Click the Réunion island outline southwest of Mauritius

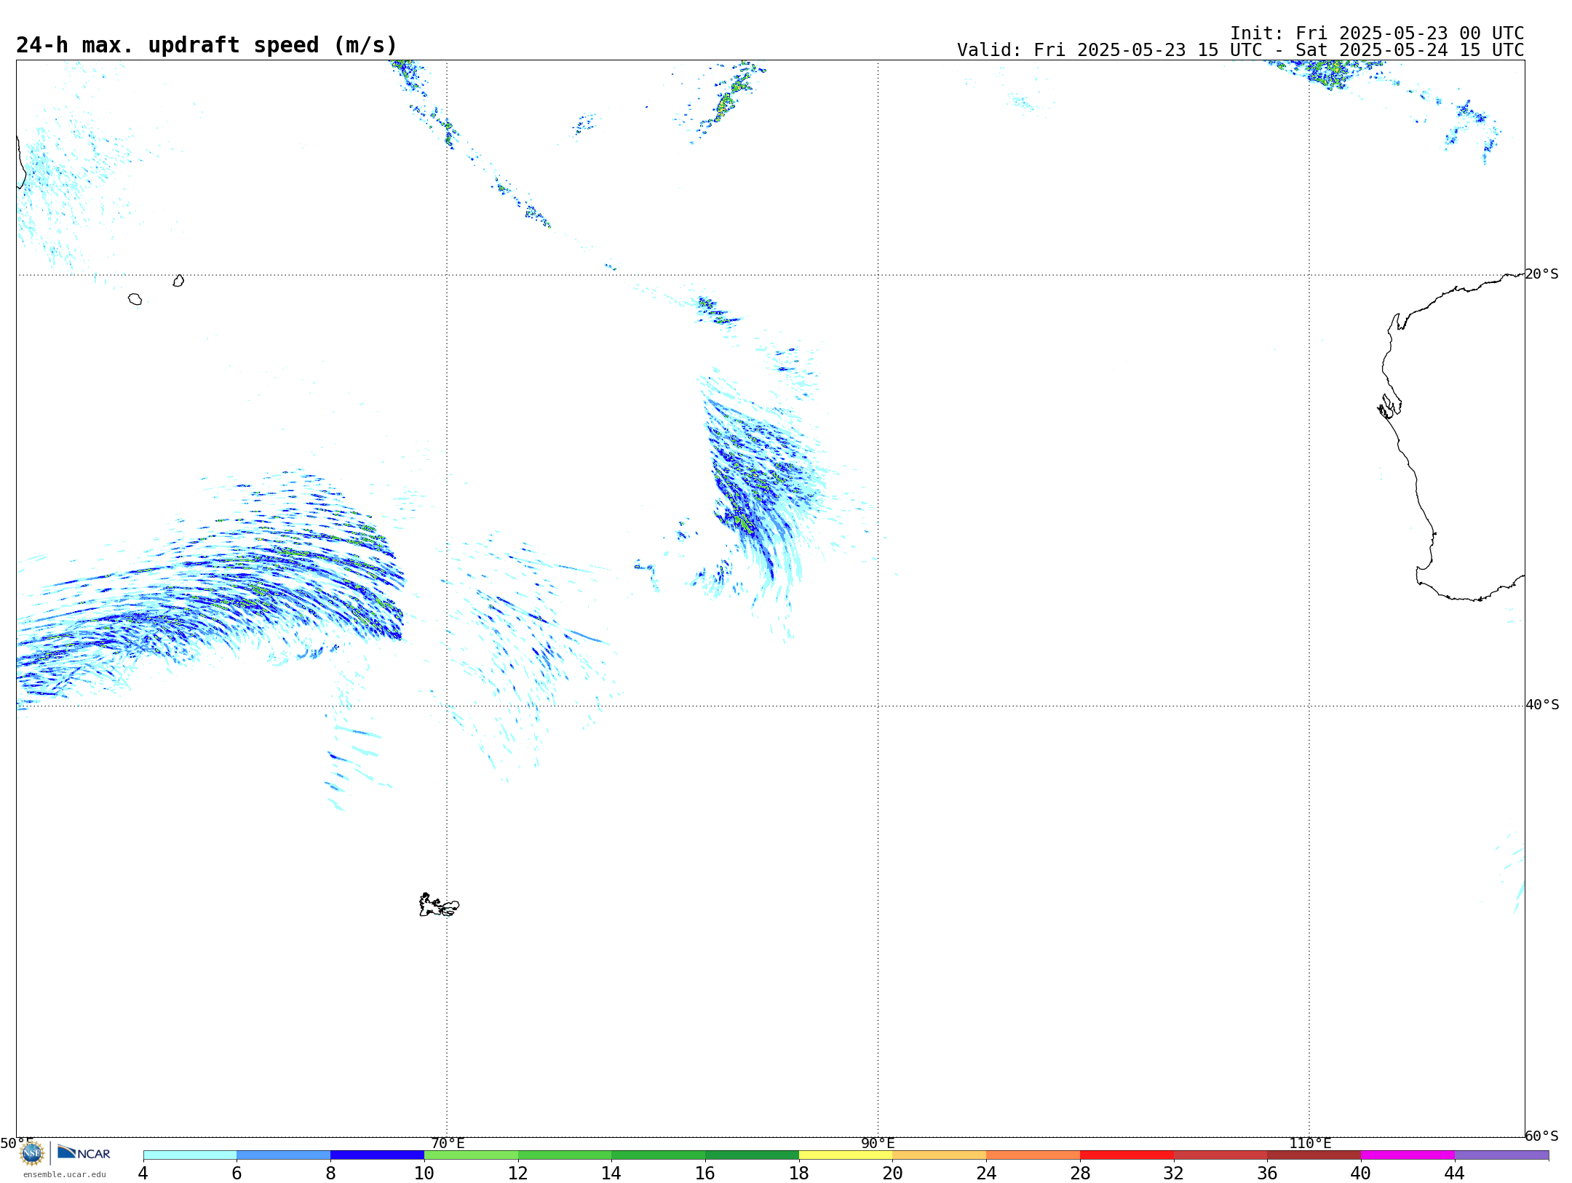click(135, 299)
